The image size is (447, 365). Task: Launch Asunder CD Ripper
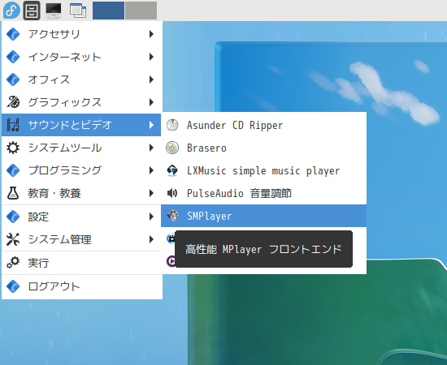263,125
